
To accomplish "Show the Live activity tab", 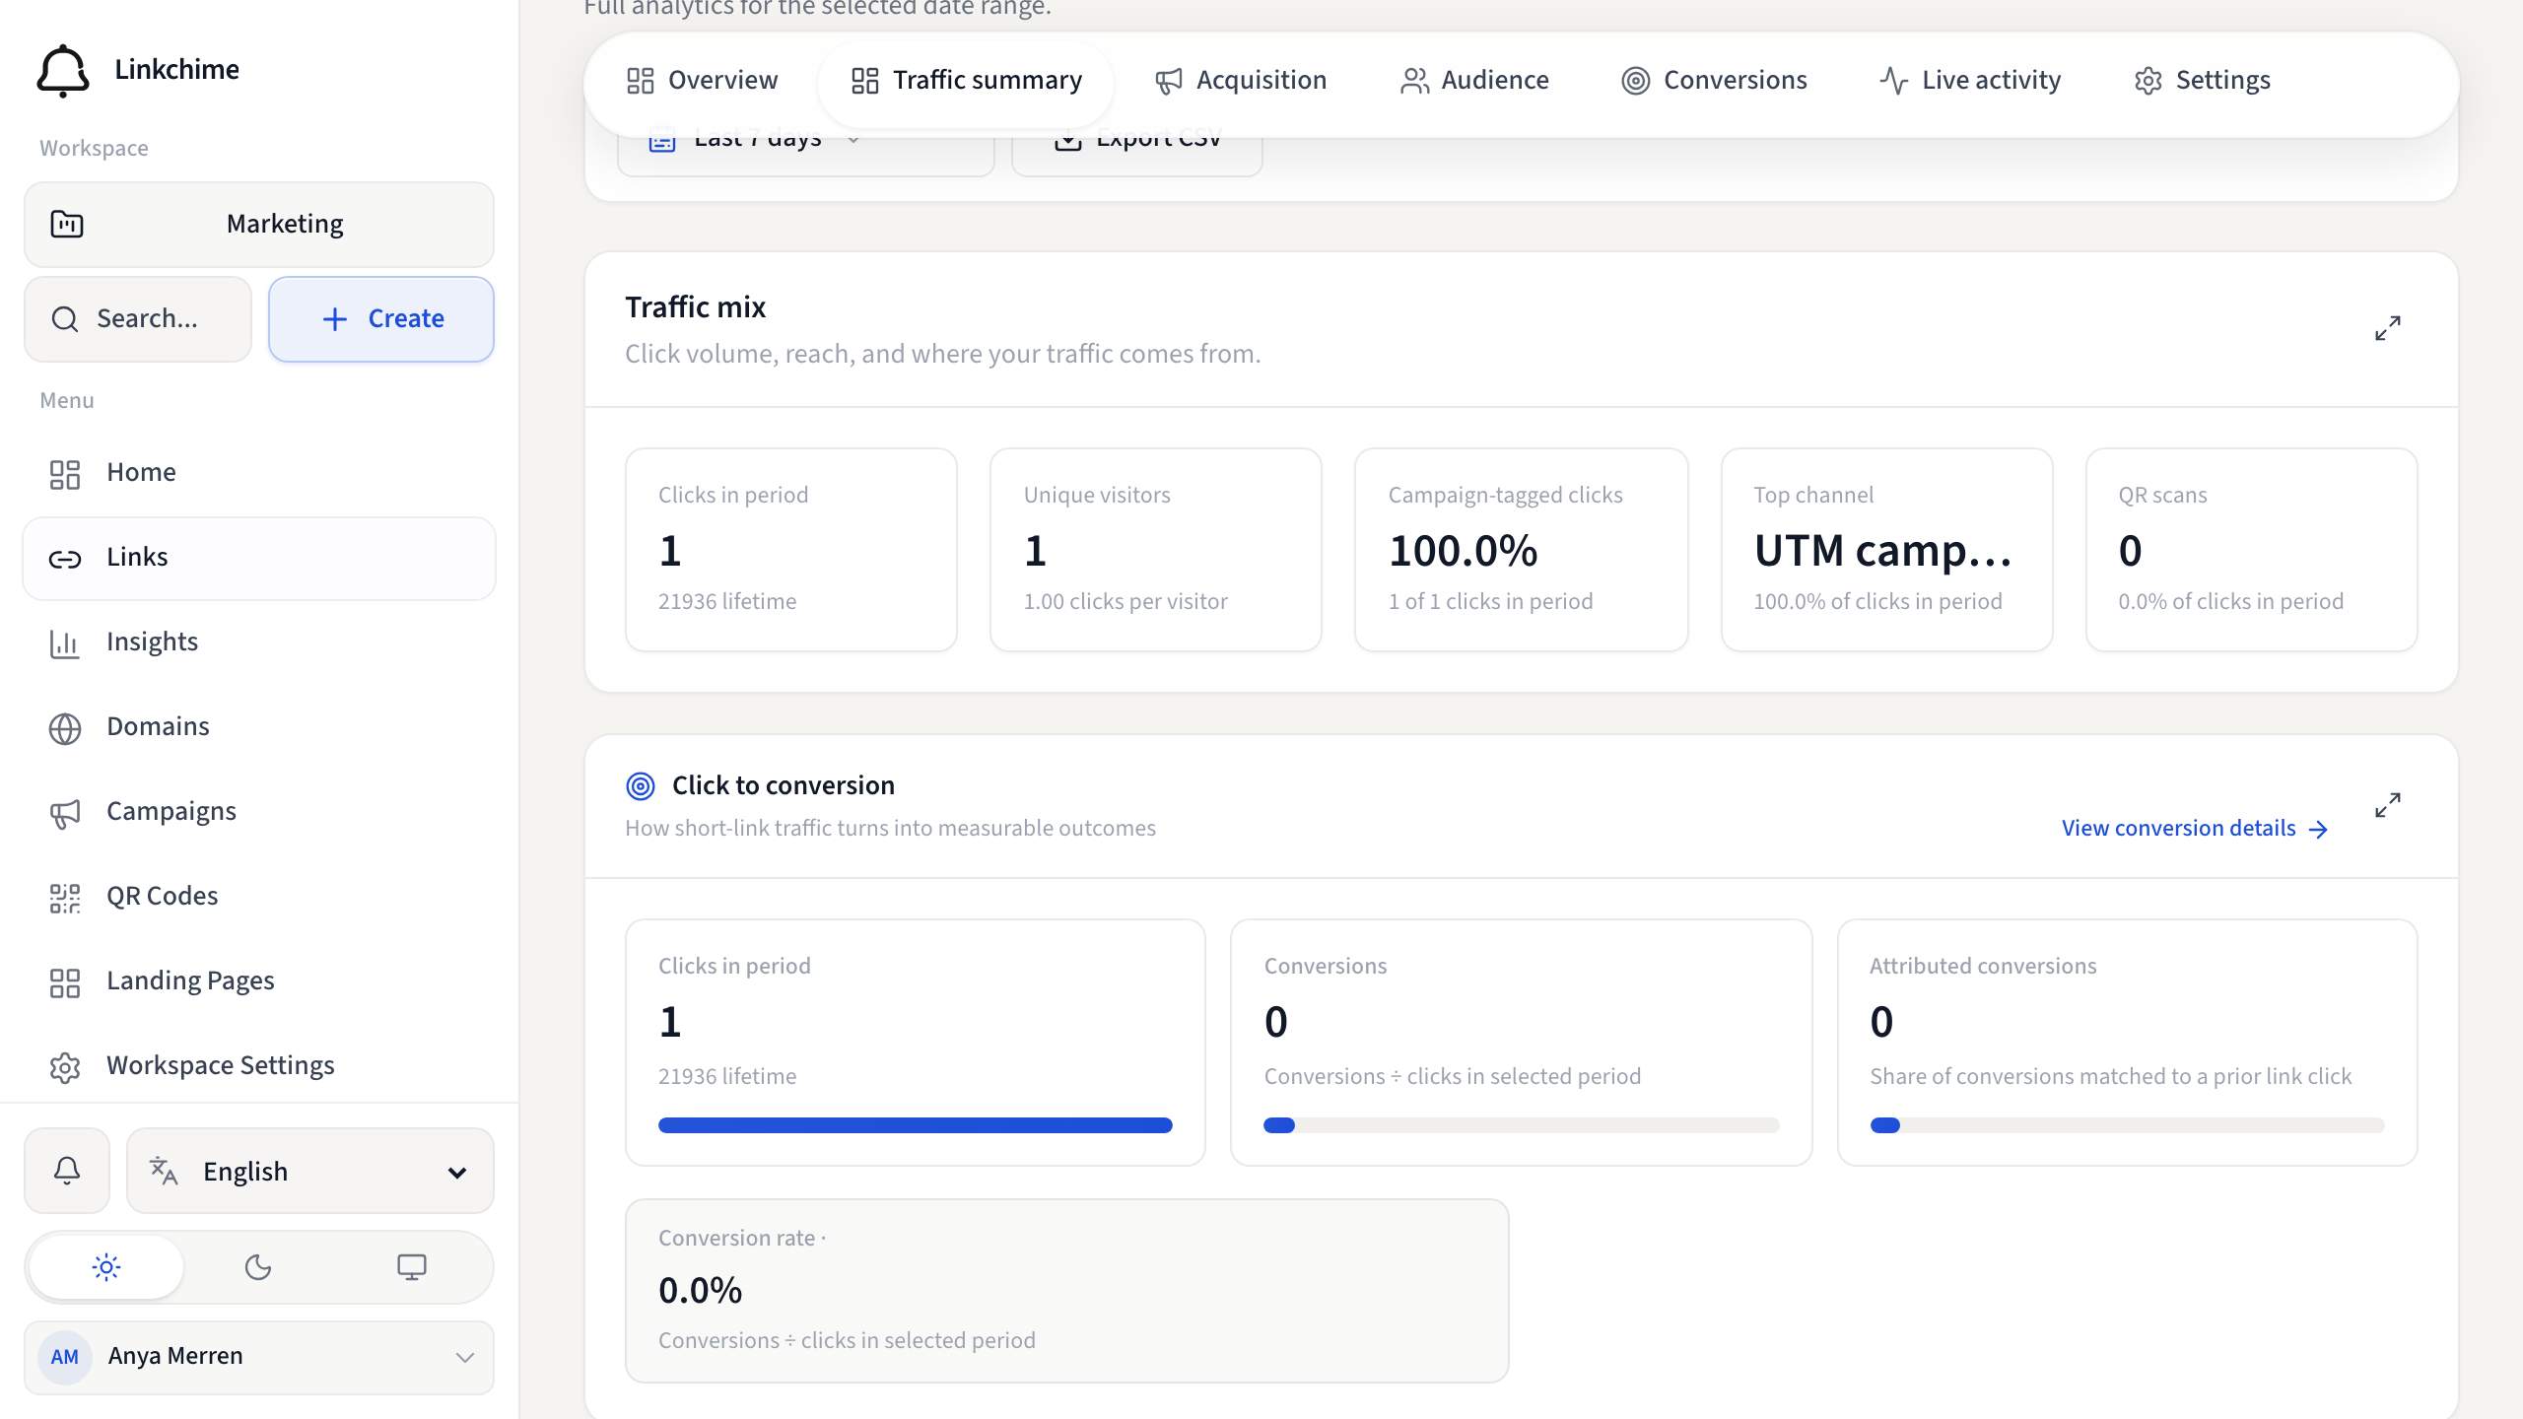I will (1970, 80).
